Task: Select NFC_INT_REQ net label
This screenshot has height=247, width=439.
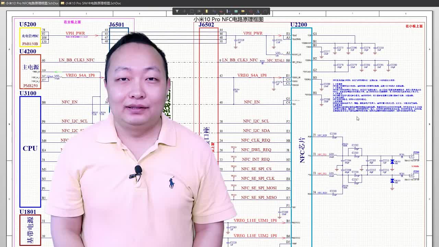Action: [x=256, y=160]
